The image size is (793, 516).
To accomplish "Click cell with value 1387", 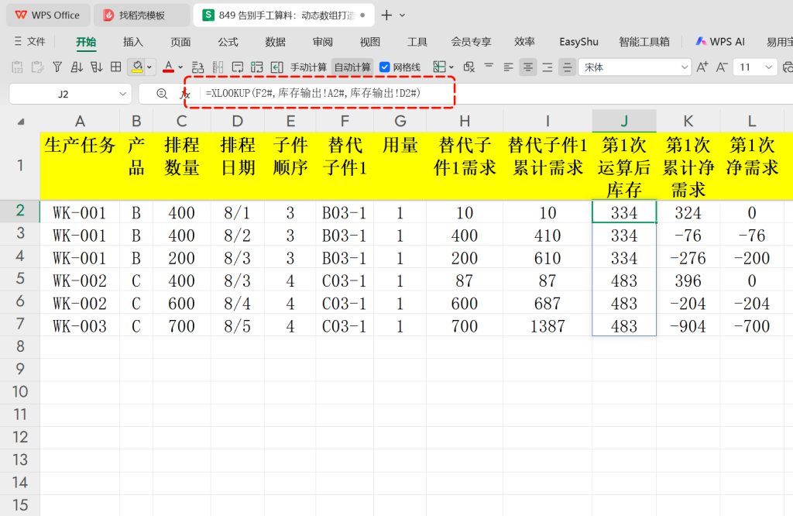I will tap(548, 325).
